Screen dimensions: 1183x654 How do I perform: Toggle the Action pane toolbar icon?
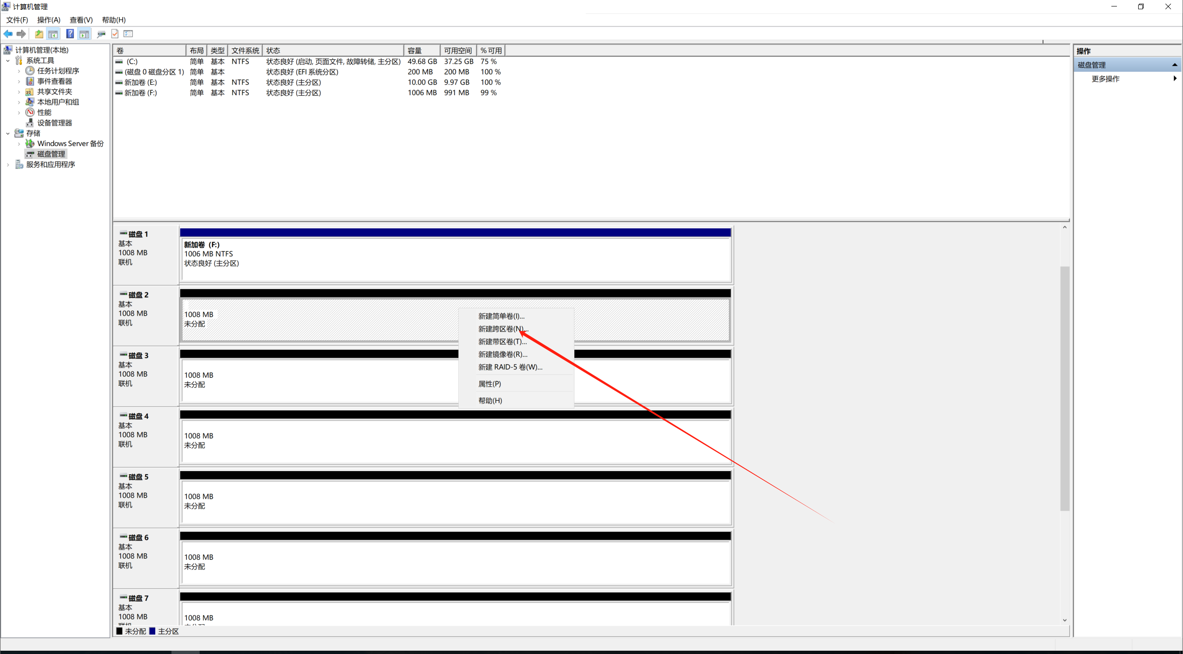pyautogui.click(x=84, y=34)
